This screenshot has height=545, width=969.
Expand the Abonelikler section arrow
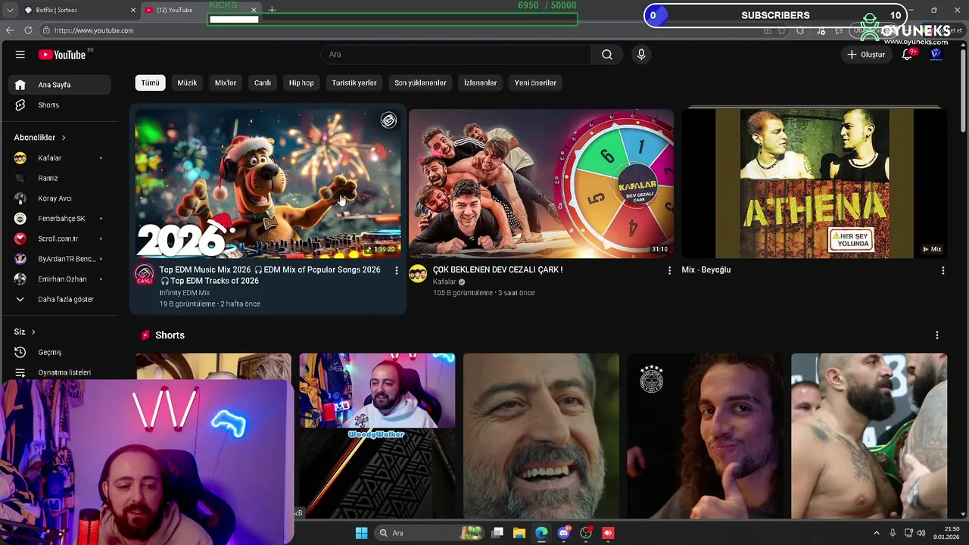click(x=64, y=138)
